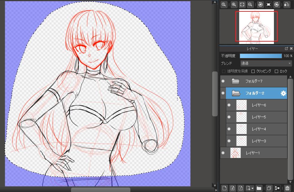
Task: Select layer レイヤー6
Action: click(x=257, y=105)
